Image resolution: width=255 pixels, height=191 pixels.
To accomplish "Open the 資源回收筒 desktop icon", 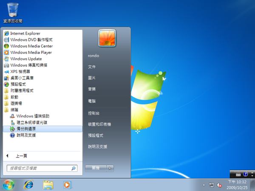I will 13,13.
